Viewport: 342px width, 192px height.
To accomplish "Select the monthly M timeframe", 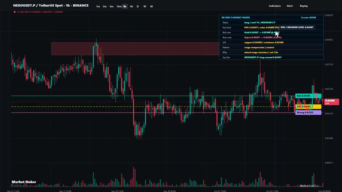I will tap(151, 6).
